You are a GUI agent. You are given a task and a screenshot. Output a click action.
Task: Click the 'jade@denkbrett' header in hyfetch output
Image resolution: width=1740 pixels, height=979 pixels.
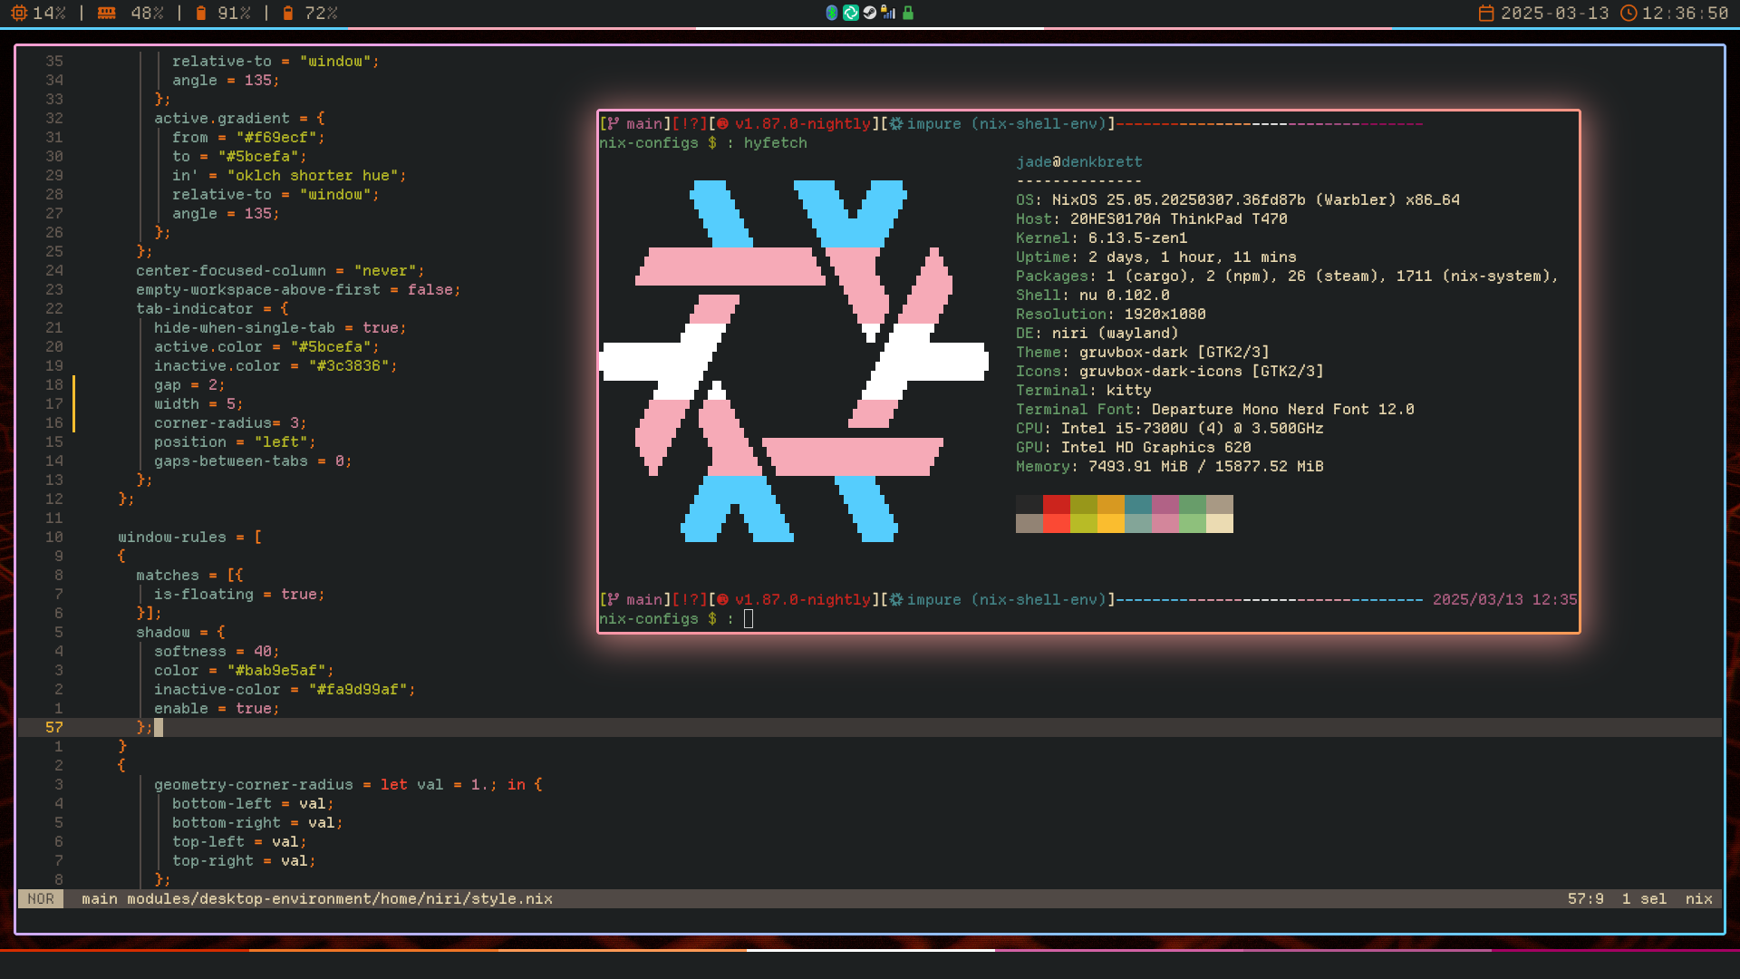1079,161
